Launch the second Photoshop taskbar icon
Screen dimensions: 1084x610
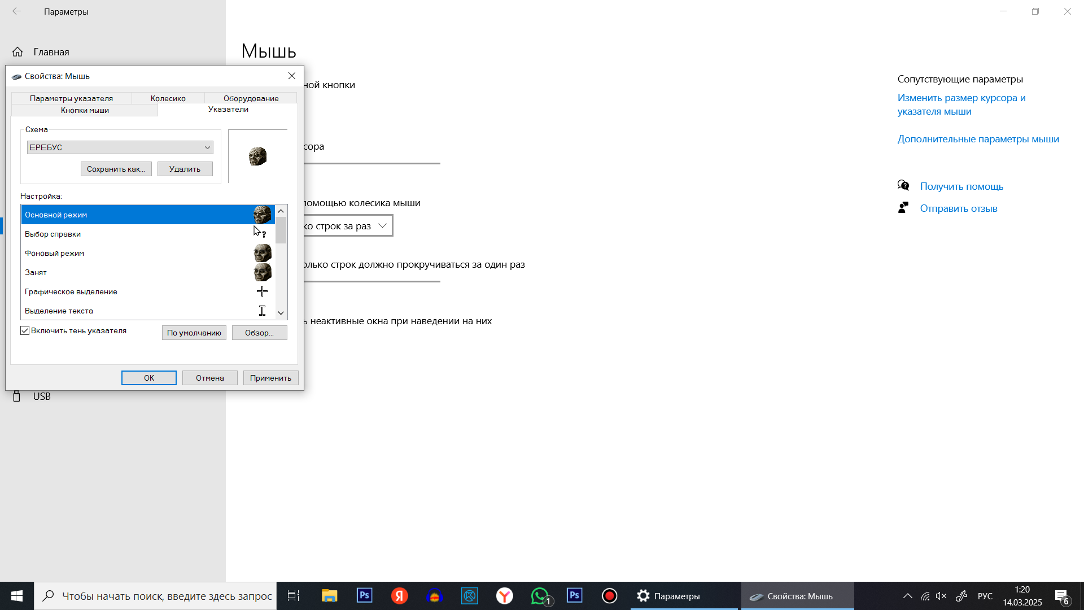575,596
